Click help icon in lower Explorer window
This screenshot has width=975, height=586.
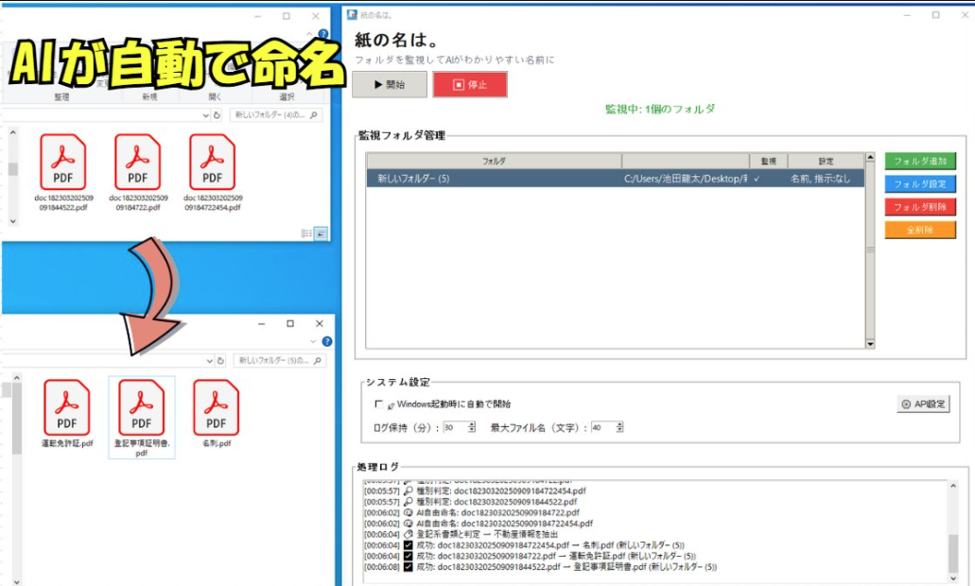click(327, 341)
